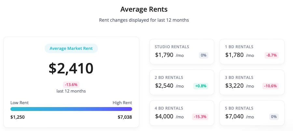Click the -8.7% badge for 1 BD
This screenshot has height=131, width=293.
point(271,55)
